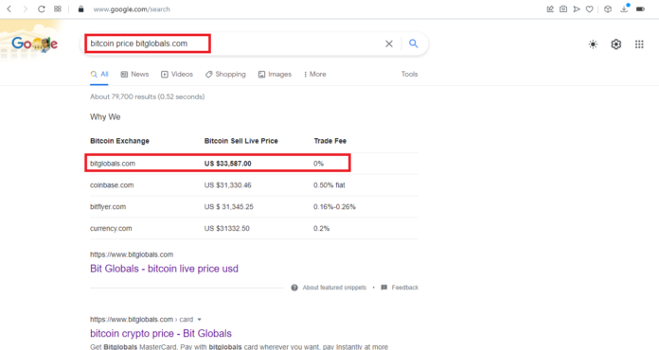Expand the More search options
The width and height of the screenshot is (659, 350).
coord(314,75)
